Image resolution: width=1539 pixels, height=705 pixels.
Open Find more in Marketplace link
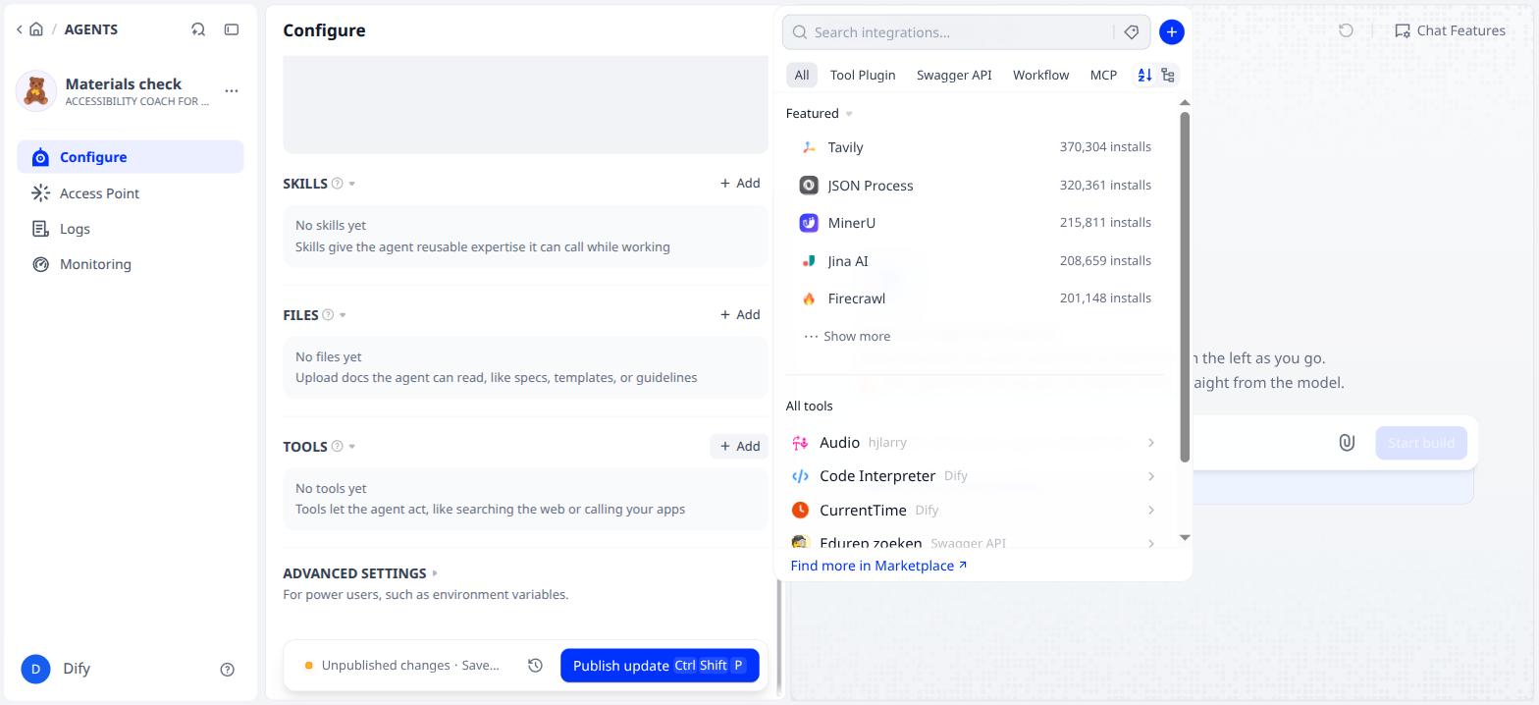click(x=878, y=566)
